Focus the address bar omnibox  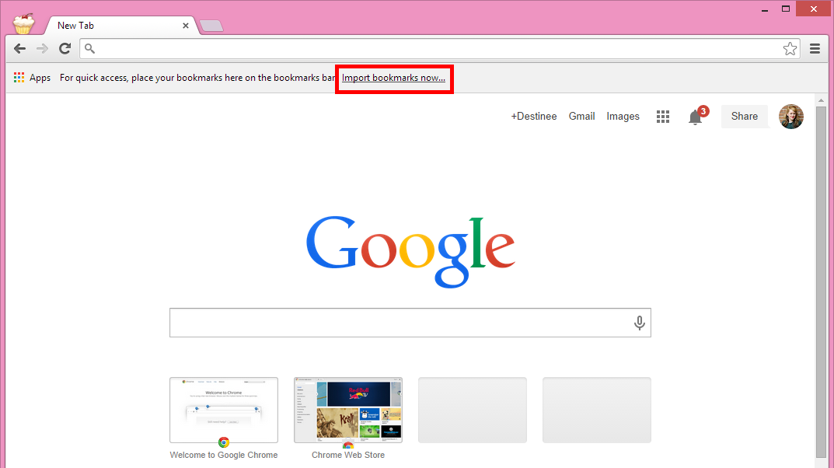coord(440,49)
